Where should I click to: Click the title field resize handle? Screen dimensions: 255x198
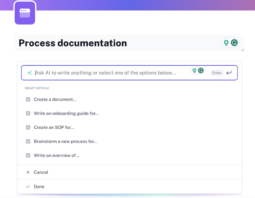pos(243,50)
